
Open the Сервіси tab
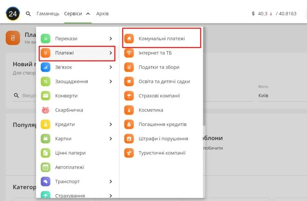73,14
